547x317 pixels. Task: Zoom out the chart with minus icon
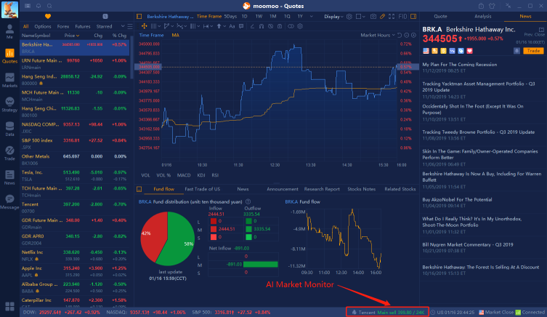coord(406,35)
